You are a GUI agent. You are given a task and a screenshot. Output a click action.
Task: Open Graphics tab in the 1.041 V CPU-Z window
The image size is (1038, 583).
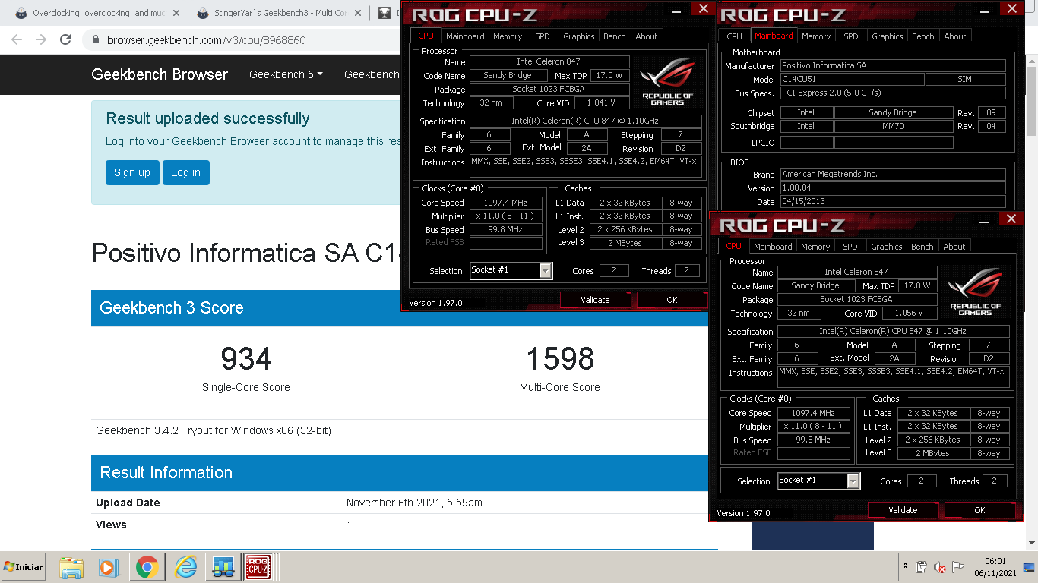pyautogui.click(x=579, y=36)
